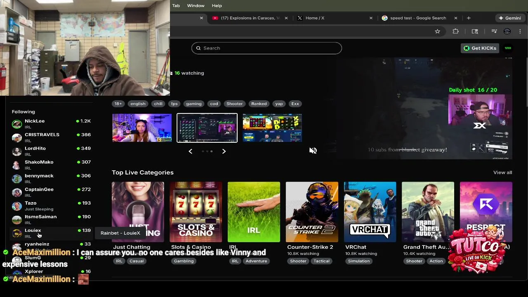The image size is (528, 297).
Task: Open the Kick user avatar menu
Action: 508,48
